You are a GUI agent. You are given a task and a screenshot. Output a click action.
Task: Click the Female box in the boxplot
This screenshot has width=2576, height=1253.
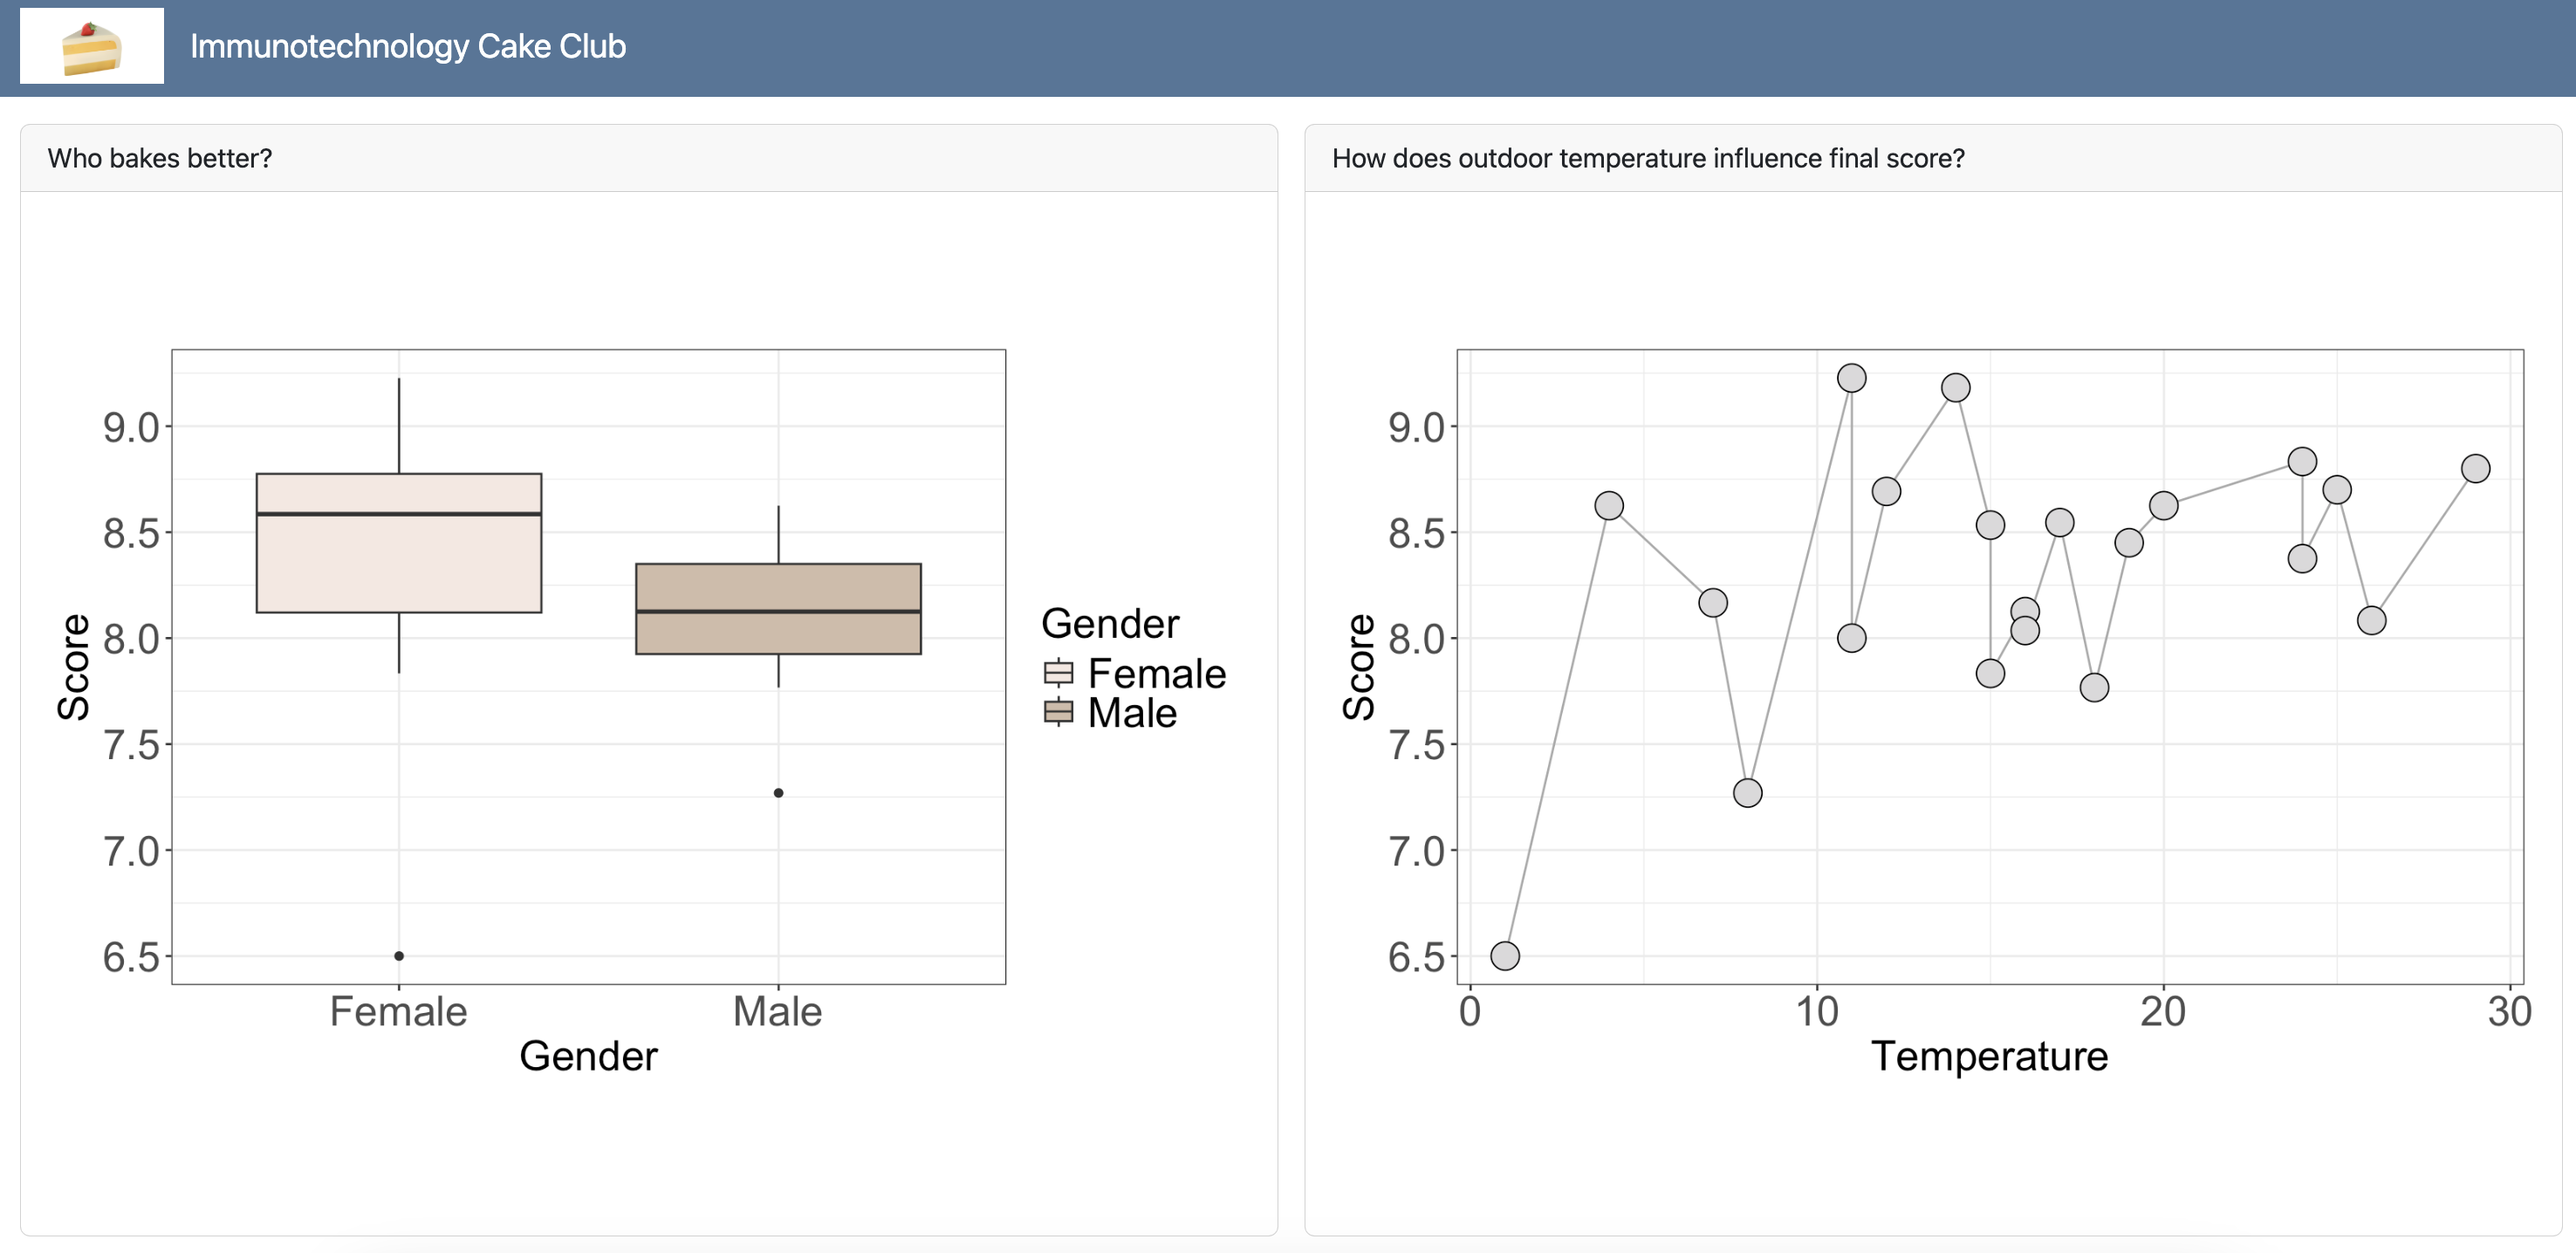(399, 560)
